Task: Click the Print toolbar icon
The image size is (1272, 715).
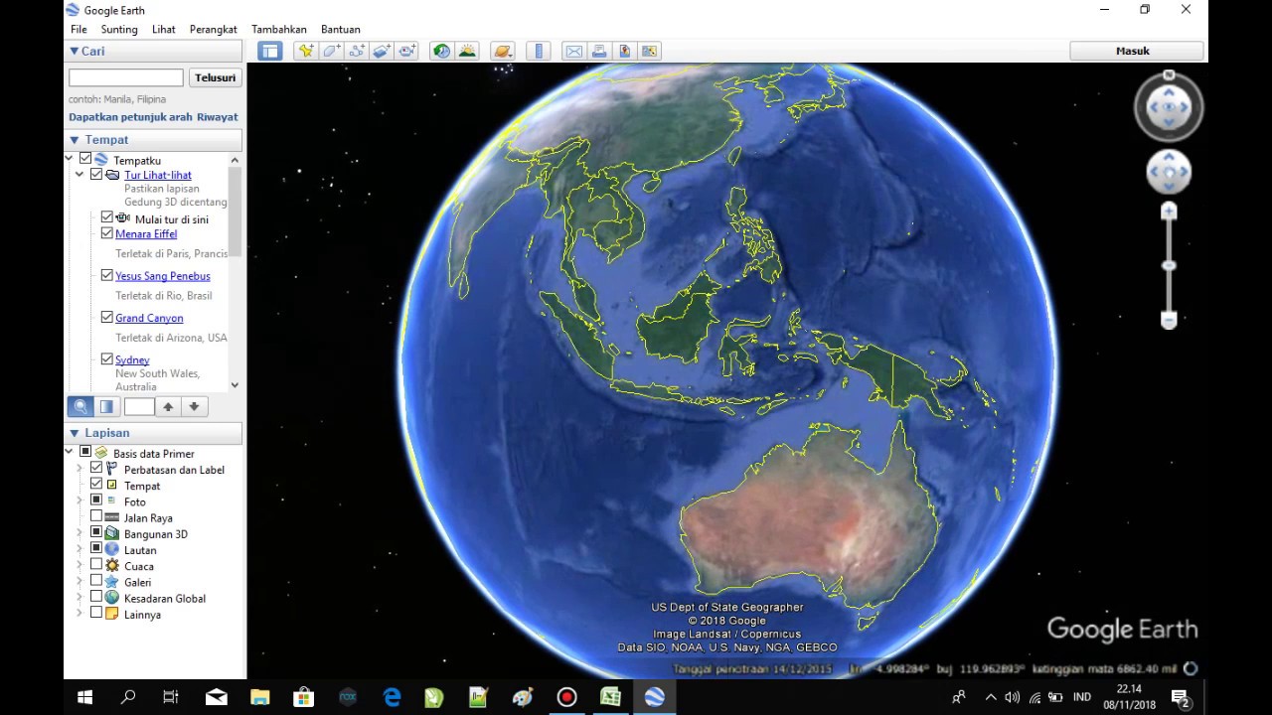Action: pyautogui.click(x=599, y=51)
